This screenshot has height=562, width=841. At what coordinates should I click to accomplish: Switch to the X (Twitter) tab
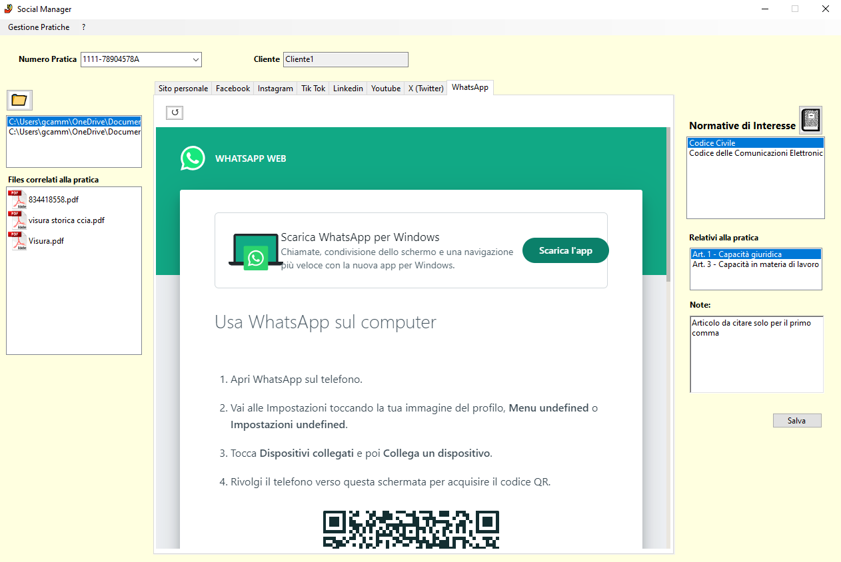coord(426,89)
